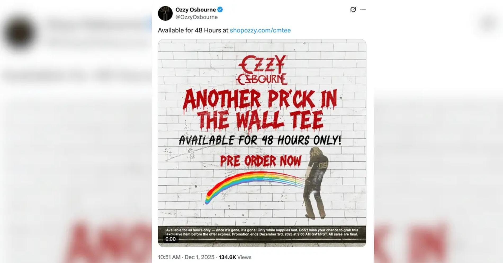Click the PRE ORDER NOW text in video

pyautogui.click(x=261, y=161)
